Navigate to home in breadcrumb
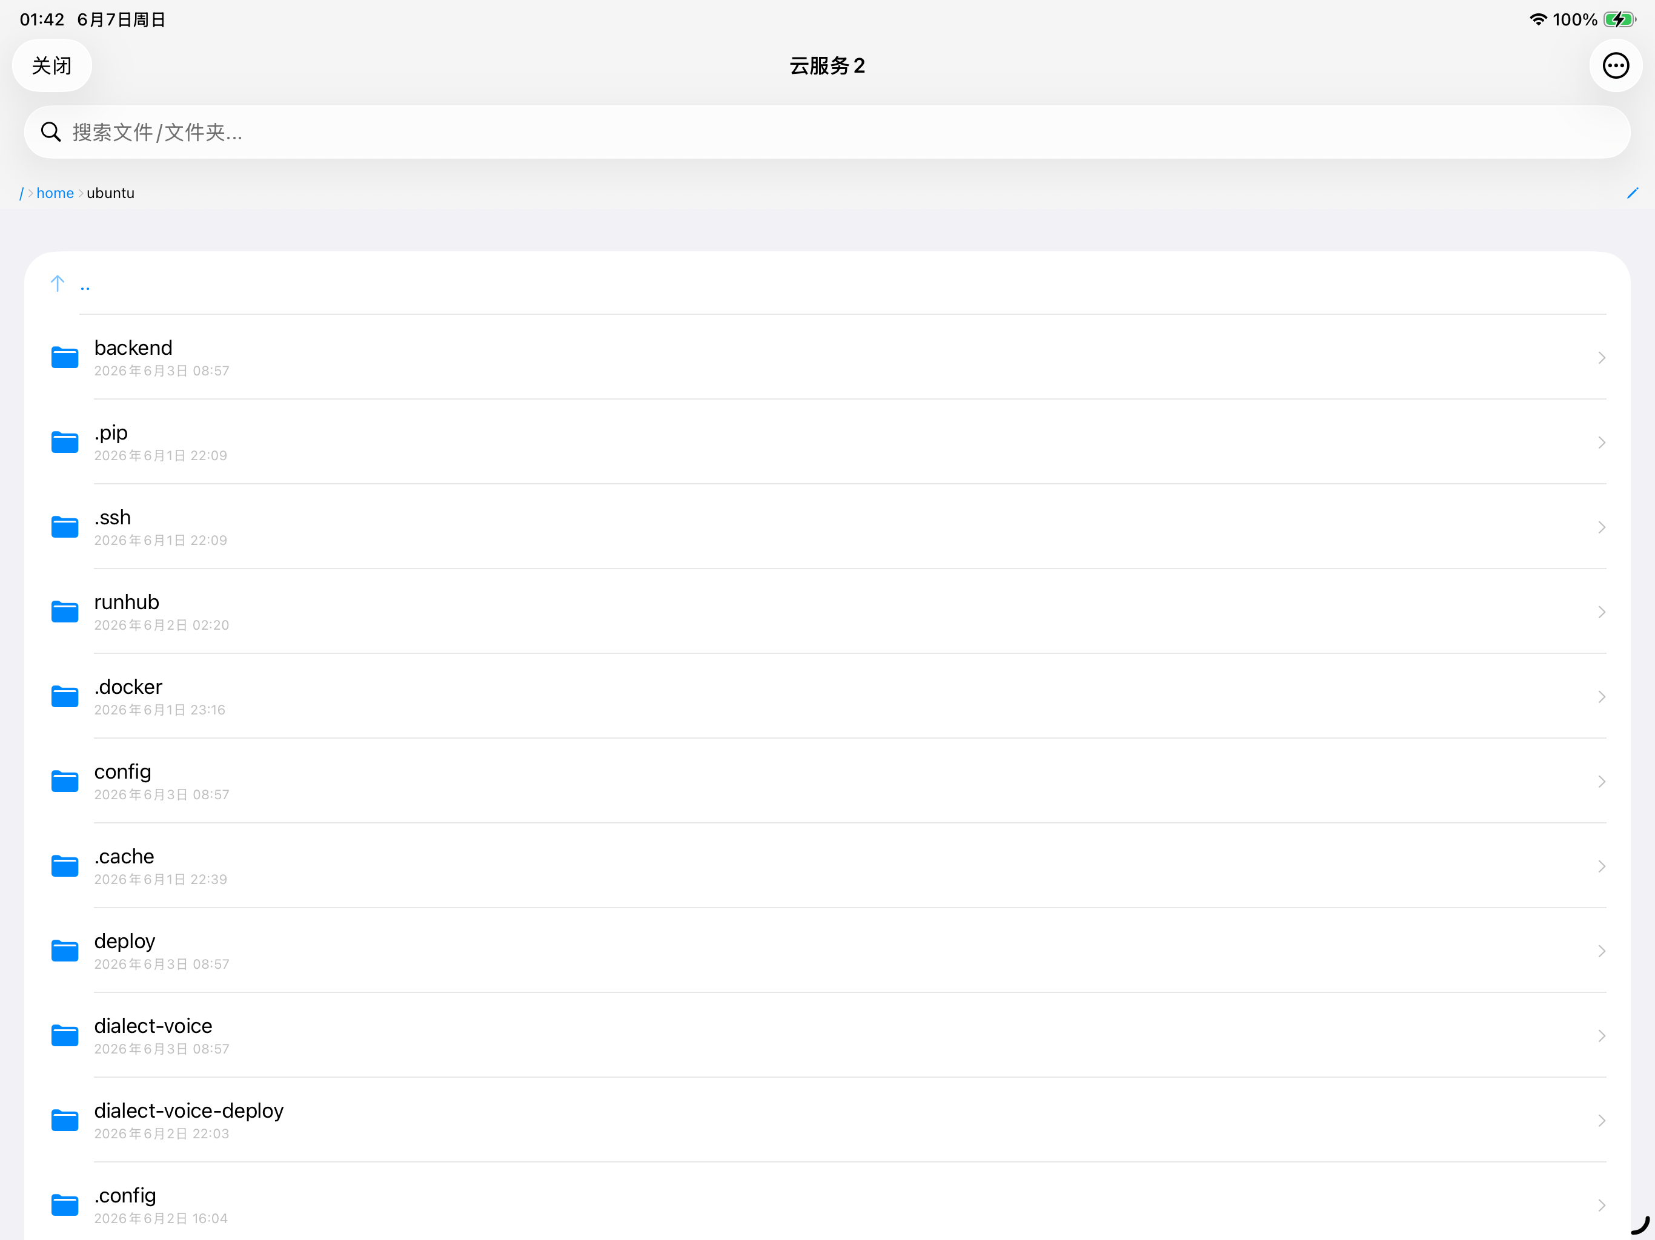 point(55,193)
